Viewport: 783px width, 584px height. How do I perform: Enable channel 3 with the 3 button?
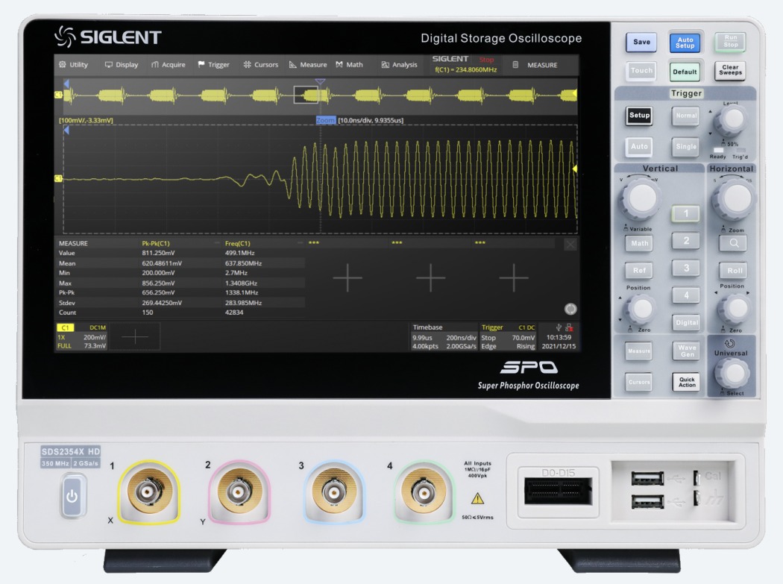tap(685, 269)
